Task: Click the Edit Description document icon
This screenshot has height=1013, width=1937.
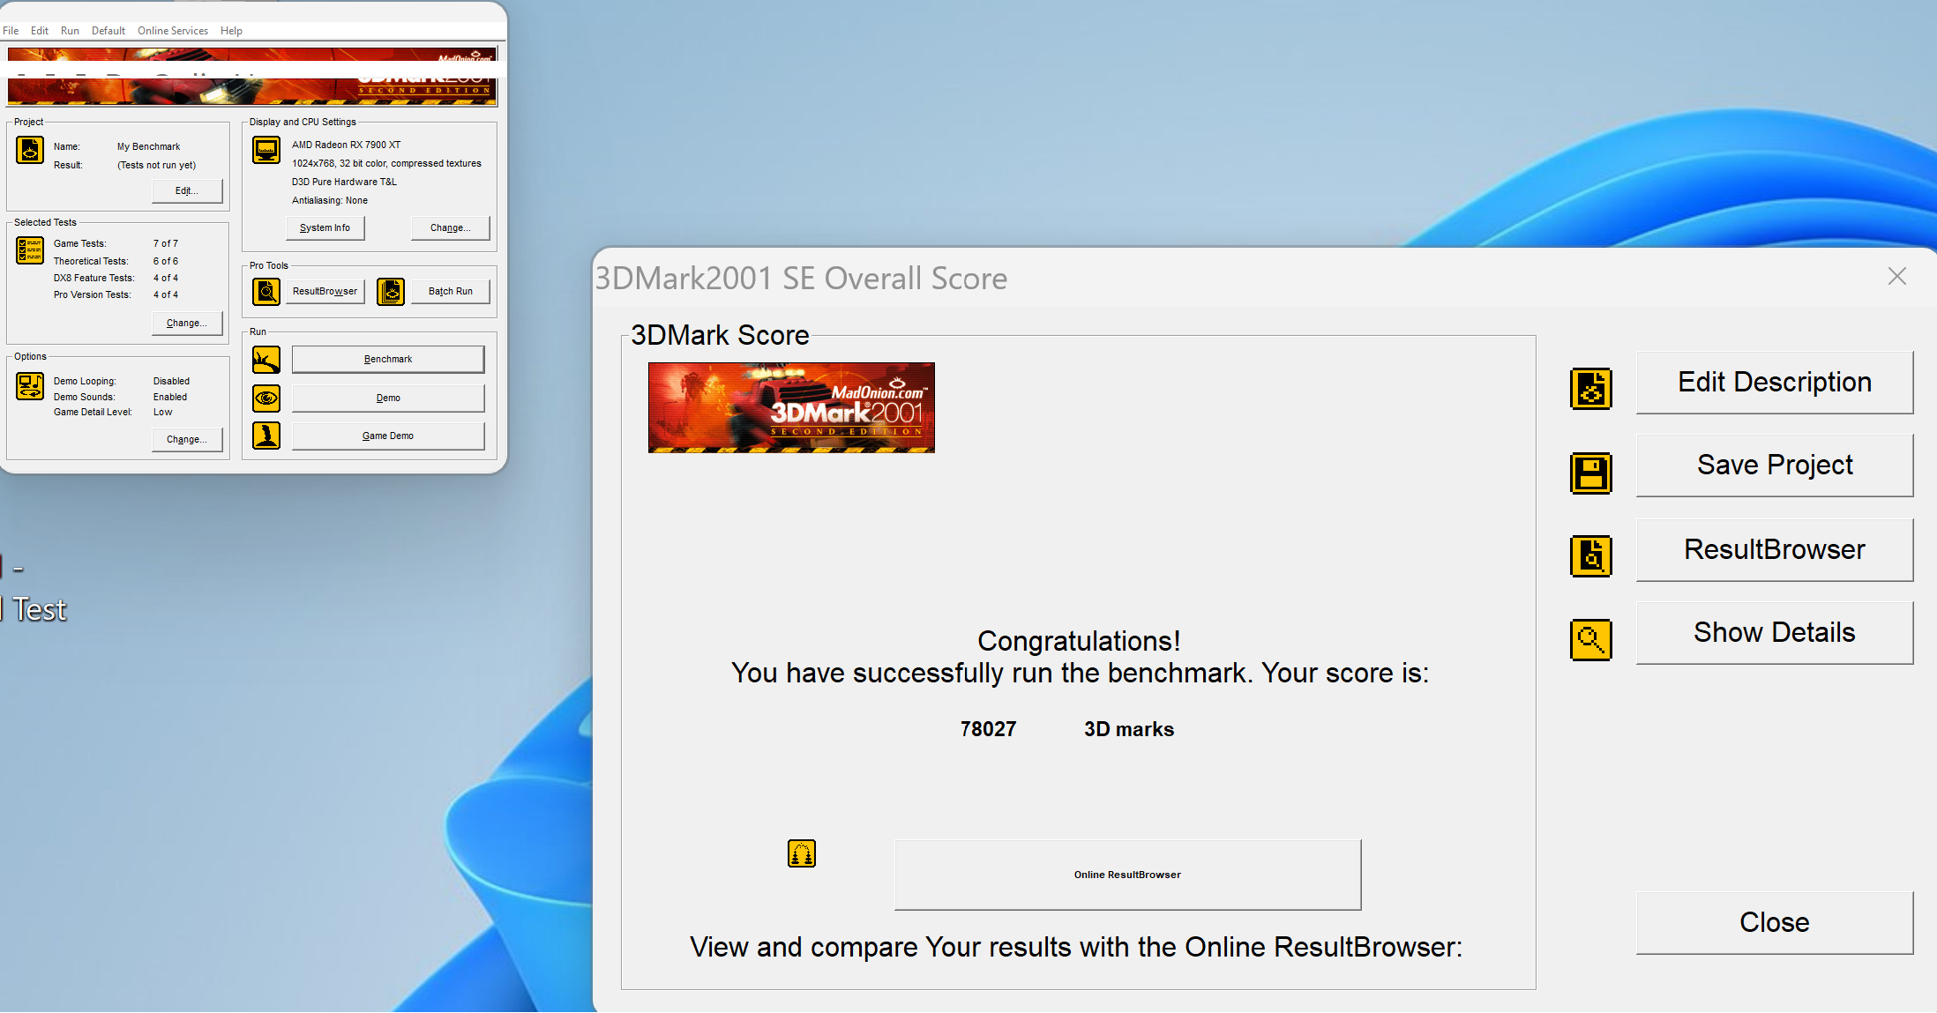Action: (x=1590, y=389)
